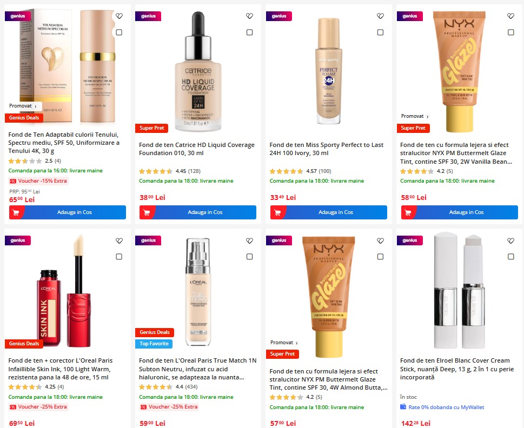The image size is (524, 428).
Task: Open the 4.45 star rating of Catrice foundation
Action: click(170, 171)
